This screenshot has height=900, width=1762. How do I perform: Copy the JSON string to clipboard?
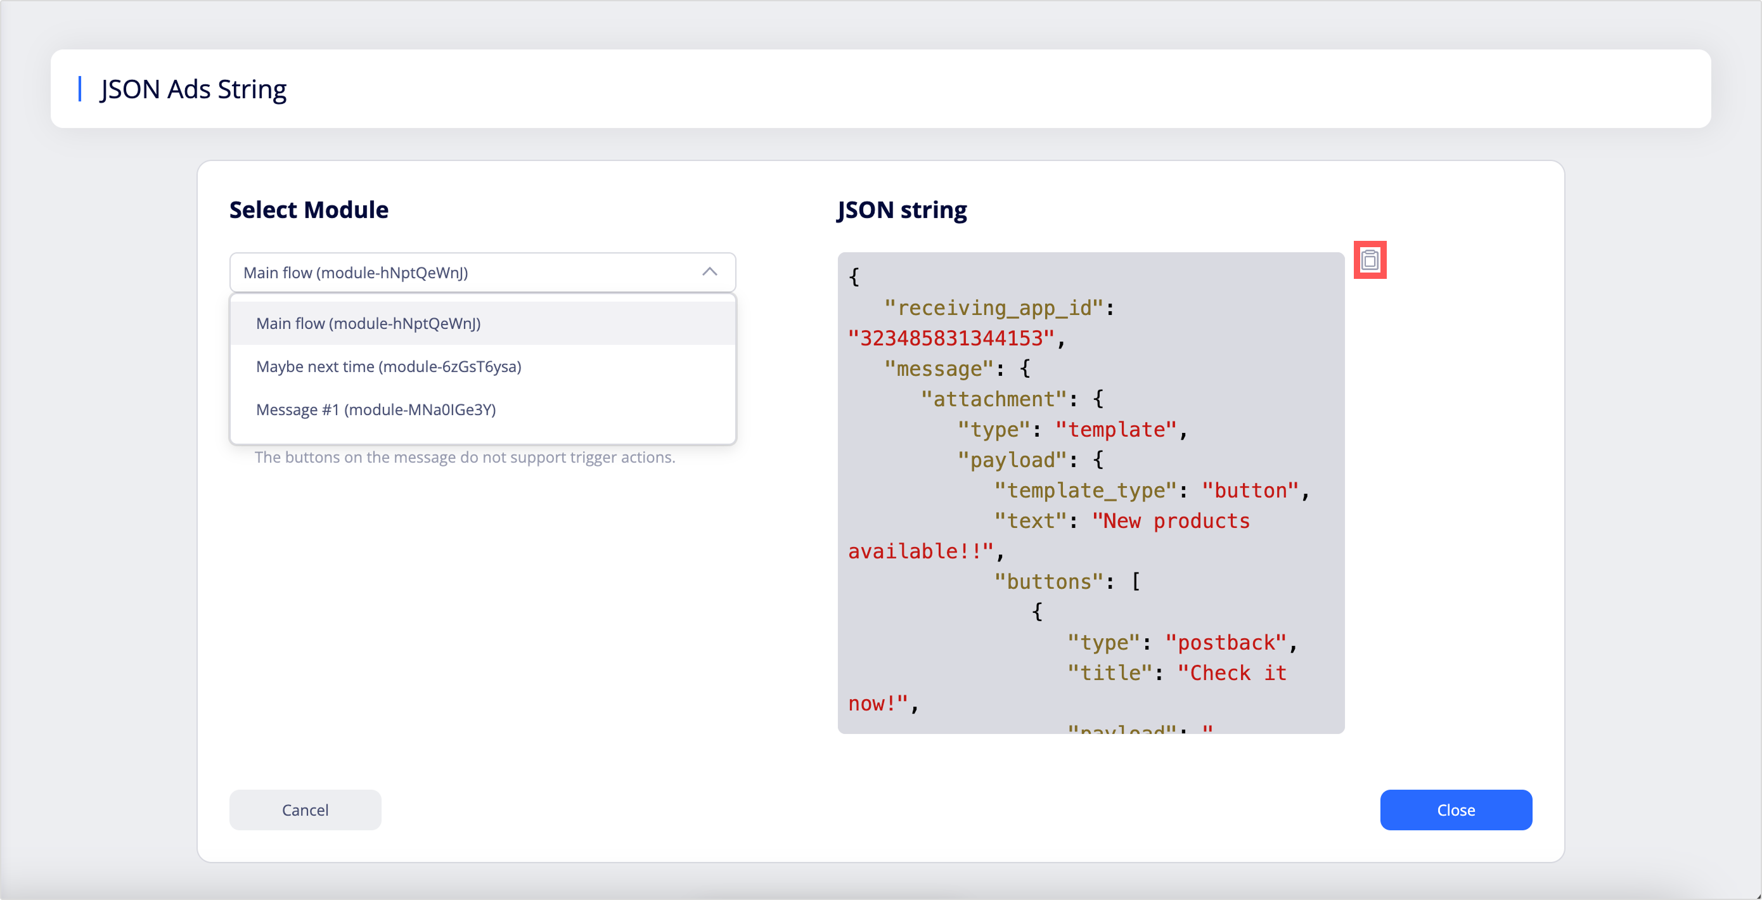[1370, 260]
